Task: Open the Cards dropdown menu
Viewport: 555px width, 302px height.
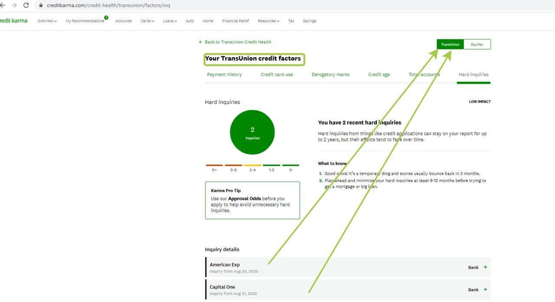Action: coord(147,21)
